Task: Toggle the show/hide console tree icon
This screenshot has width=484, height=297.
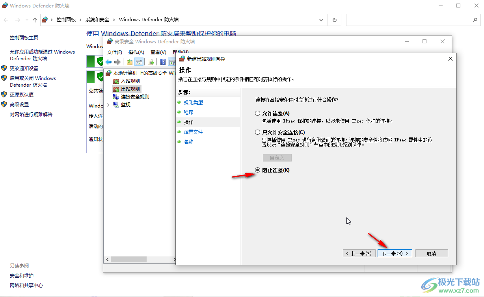Action: (x=139, y=62)
